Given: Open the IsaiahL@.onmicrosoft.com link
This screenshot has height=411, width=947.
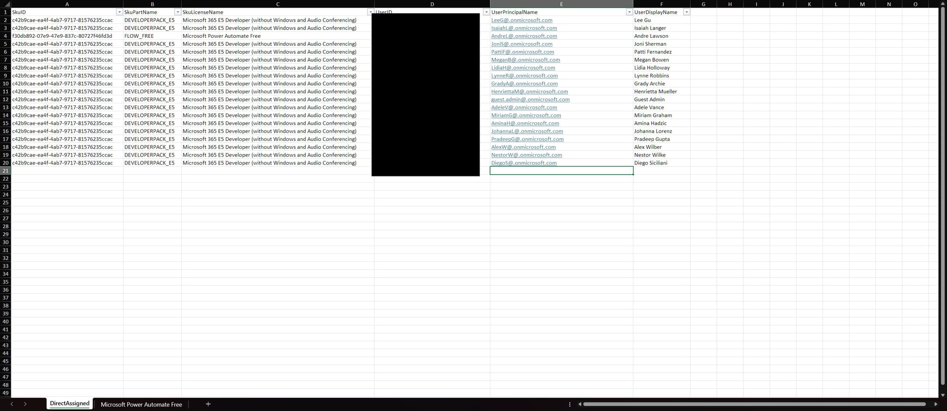Looking at the screenshot, I should (524, 28).
